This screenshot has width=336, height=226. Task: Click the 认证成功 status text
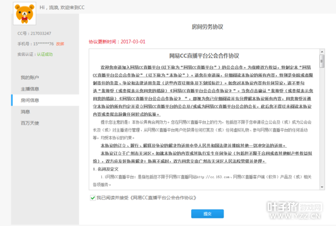(45, 54)
